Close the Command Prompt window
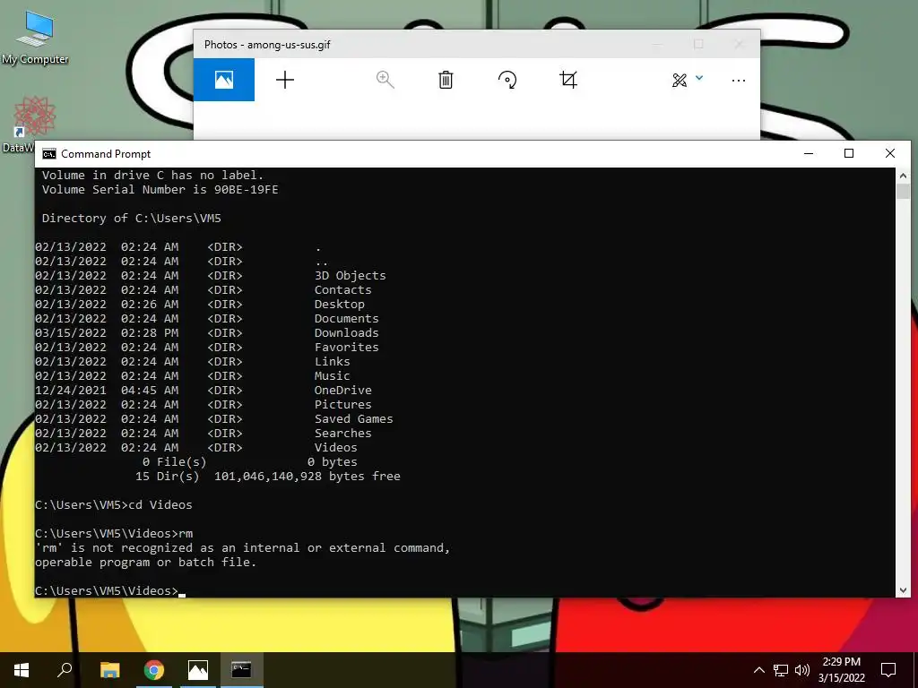 tap(890, 153)
